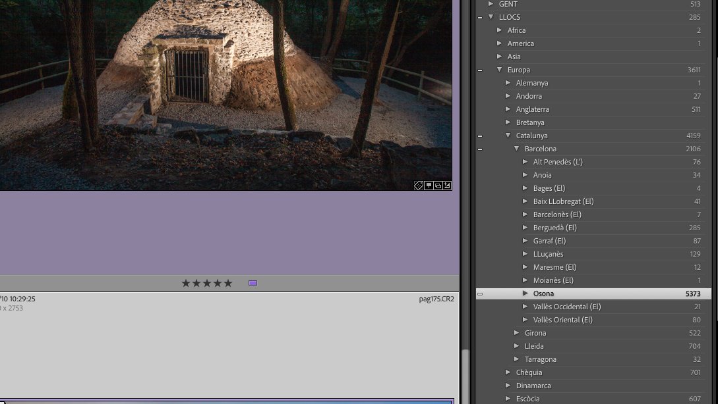Expand the America keyword
Image resolution: width=718 pixels, height=404 pixels.
500,43
